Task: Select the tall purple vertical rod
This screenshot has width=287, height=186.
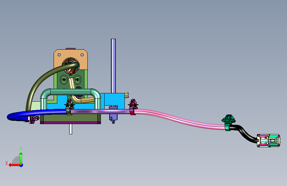Action: (113, 66)
